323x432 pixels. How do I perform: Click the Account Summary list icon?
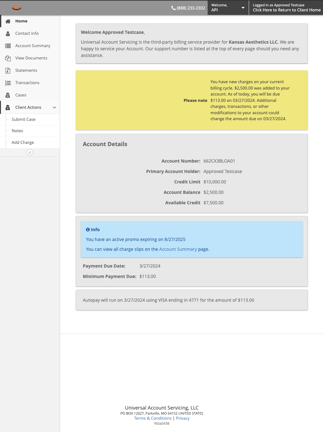(x=8, y=46)
